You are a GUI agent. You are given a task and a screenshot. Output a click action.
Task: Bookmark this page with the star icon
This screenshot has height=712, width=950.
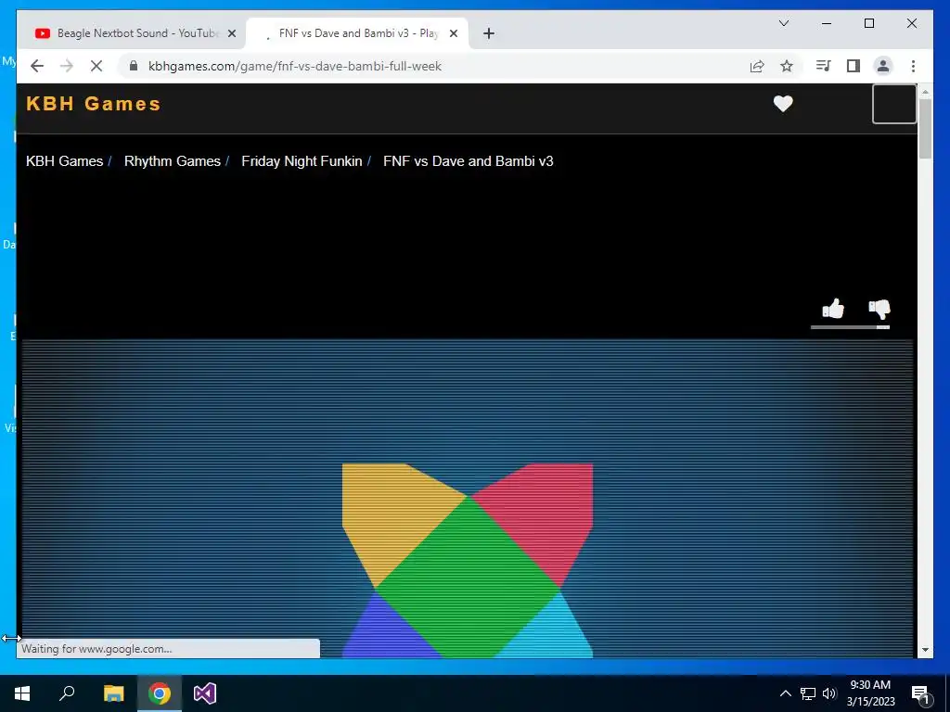[x=787, y=66]
